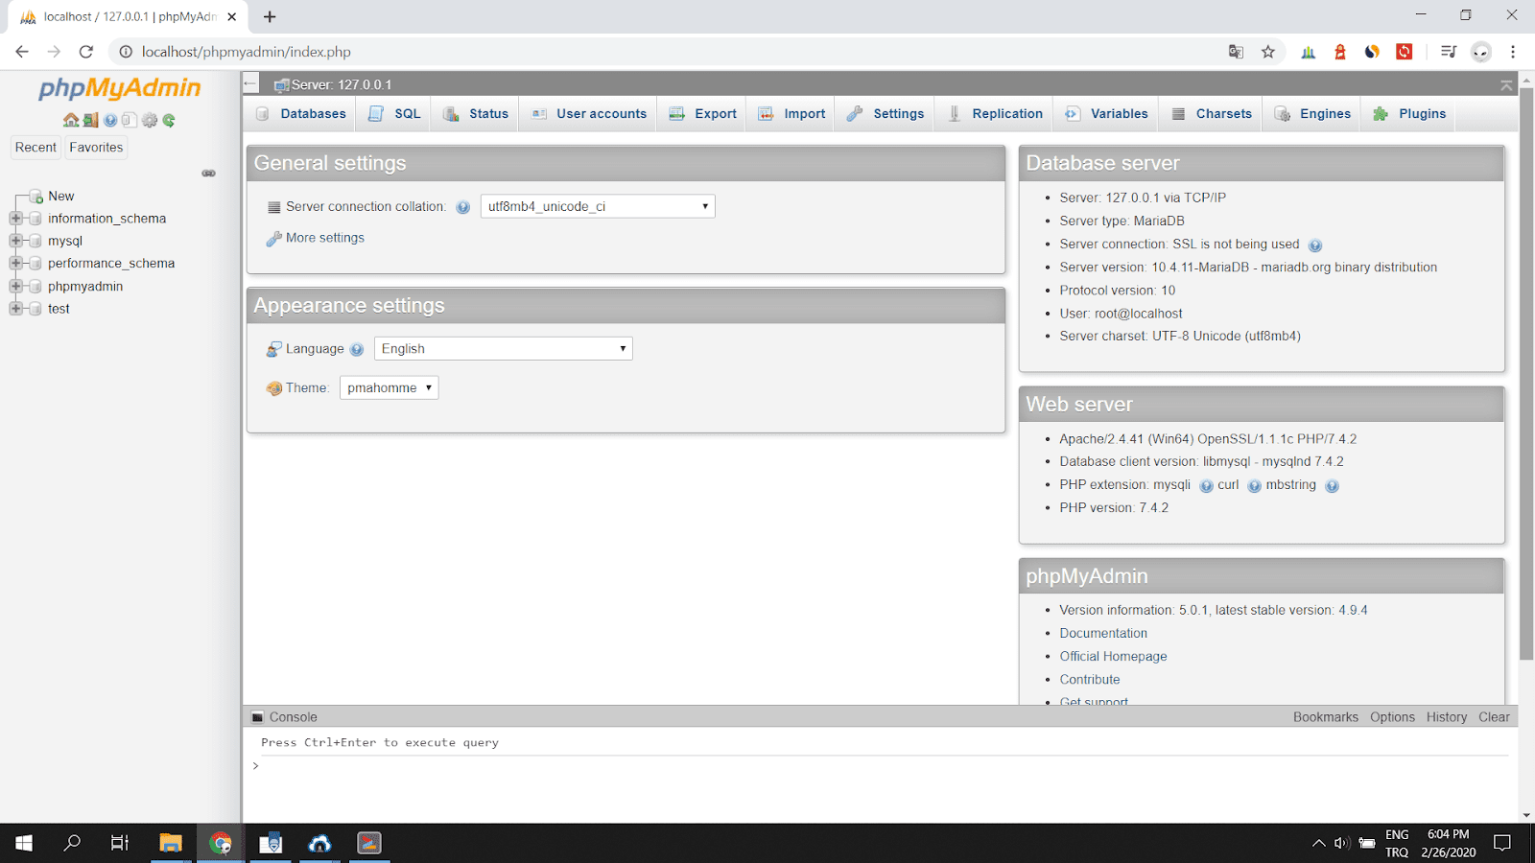Image resolution: width=1535 pixels, height=863 pixels.
Task: Open the red sync-arrows browser extension
Action: pyautogui.click(x=1405, y=52)
